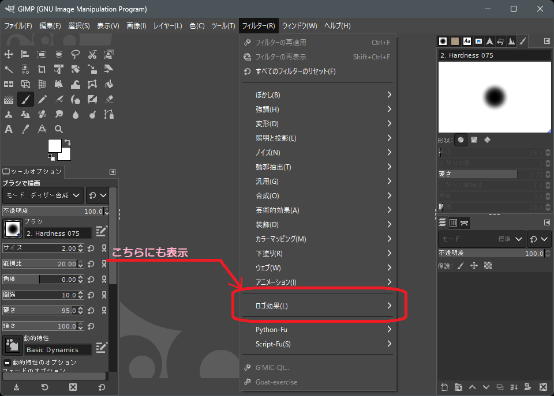554x396 pixels.
Task: Select the Pencil tool
Action: click(x=42, y=99)
